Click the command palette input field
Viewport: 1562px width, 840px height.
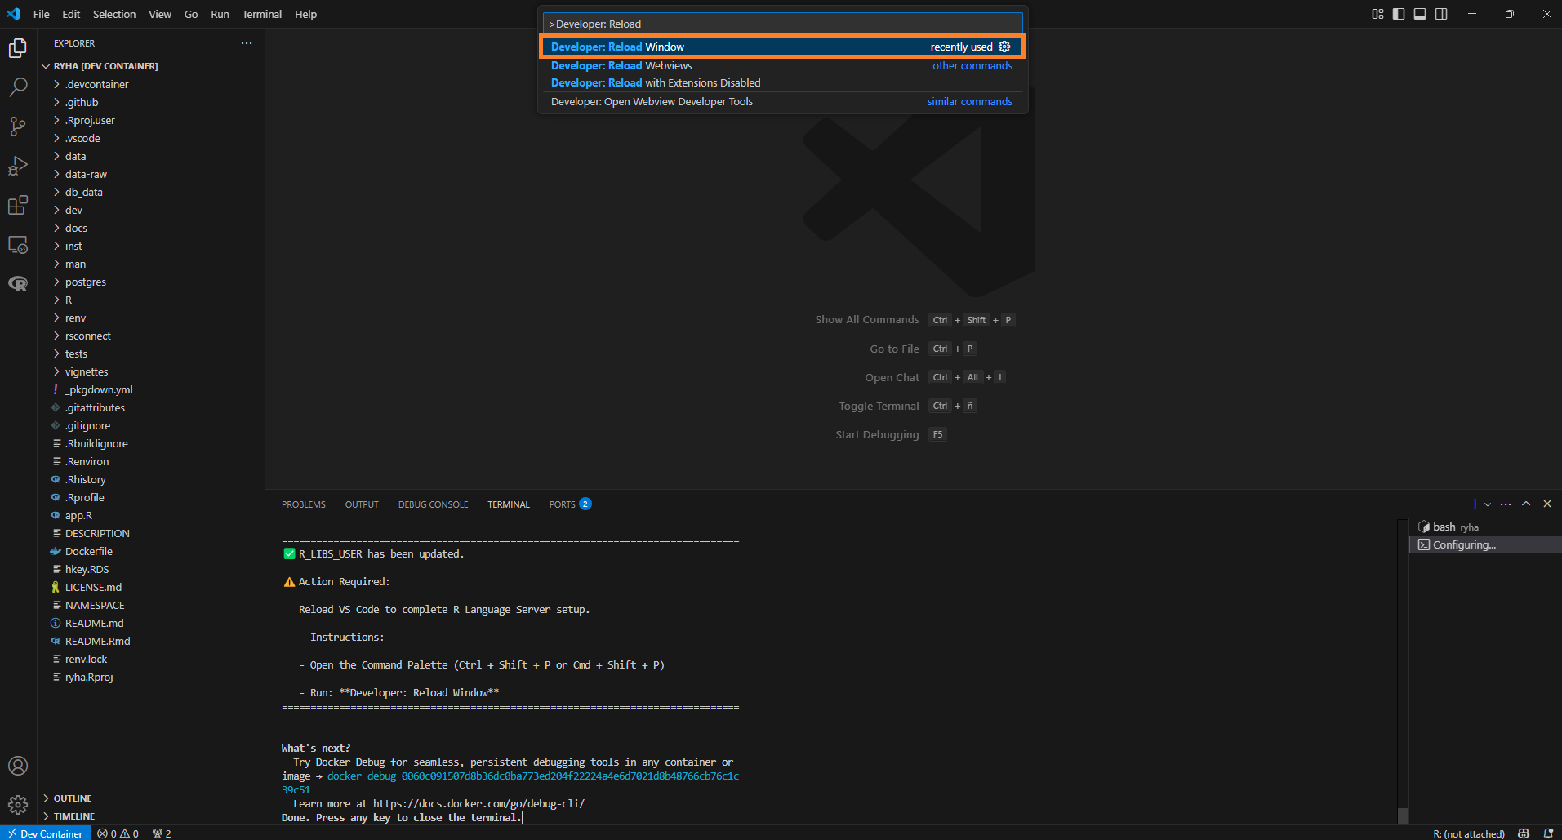click(x=782, y=24)
